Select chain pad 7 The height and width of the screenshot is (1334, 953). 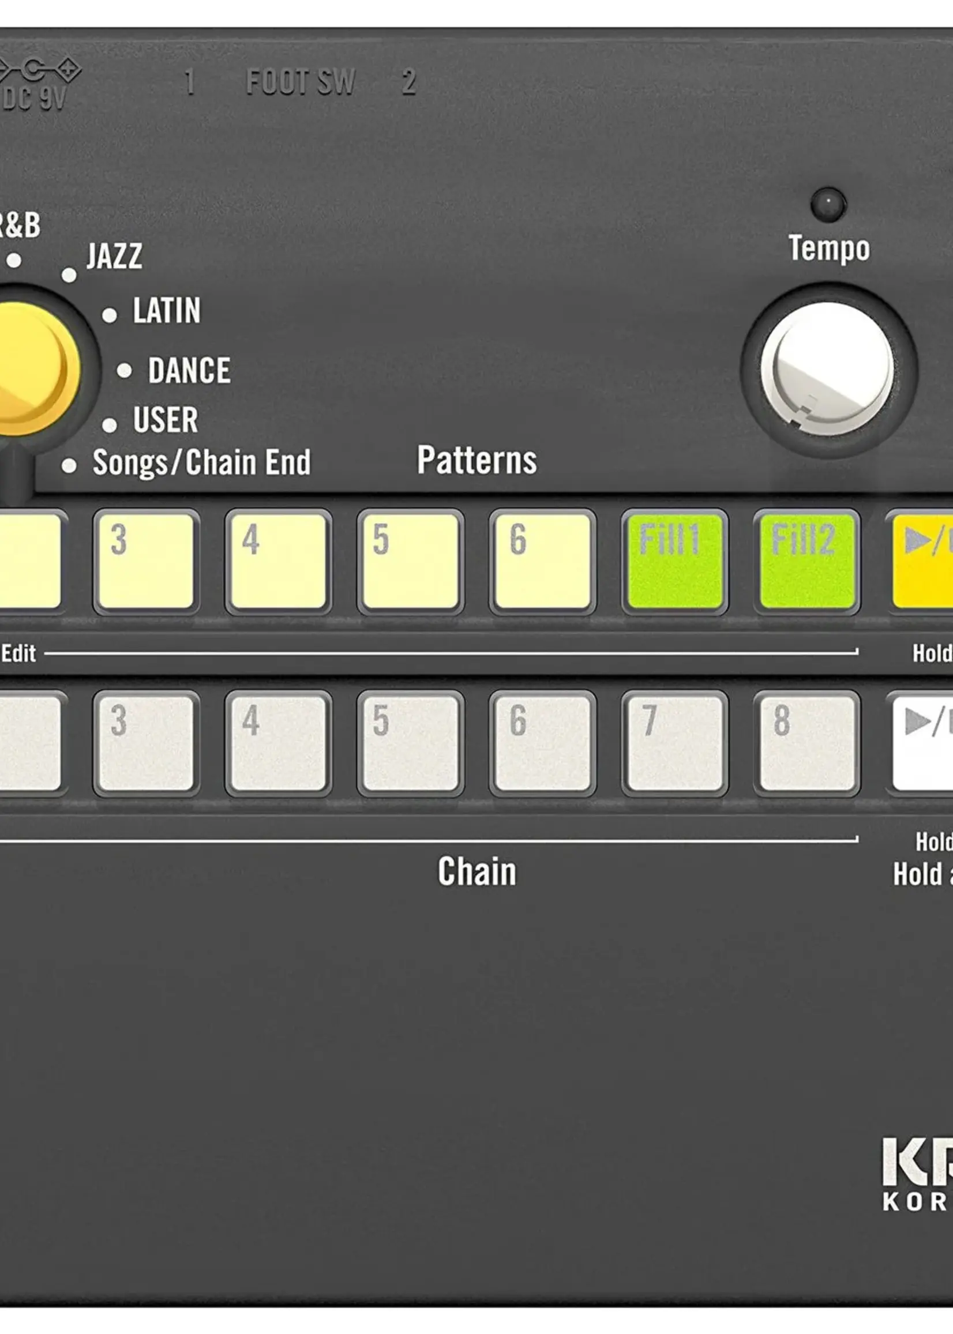point(675,744)
